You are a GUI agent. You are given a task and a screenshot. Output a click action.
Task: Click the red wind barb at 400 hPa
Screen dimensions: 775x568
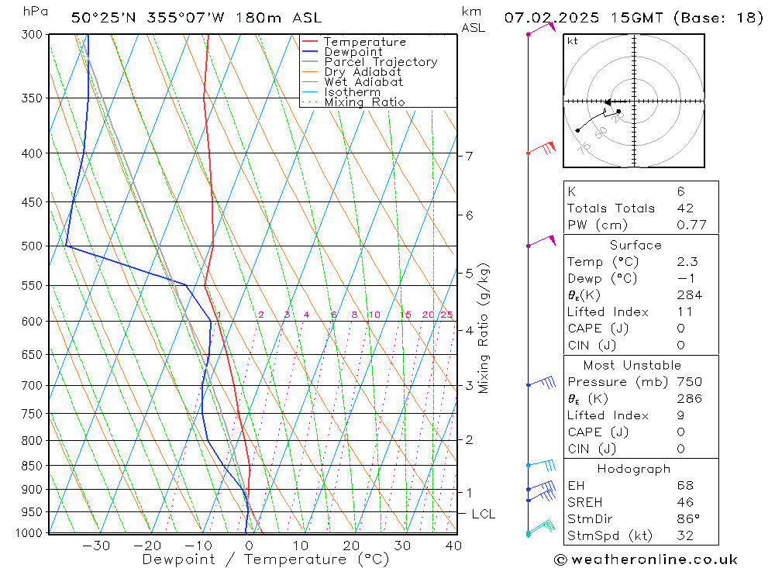click(542, 148)
